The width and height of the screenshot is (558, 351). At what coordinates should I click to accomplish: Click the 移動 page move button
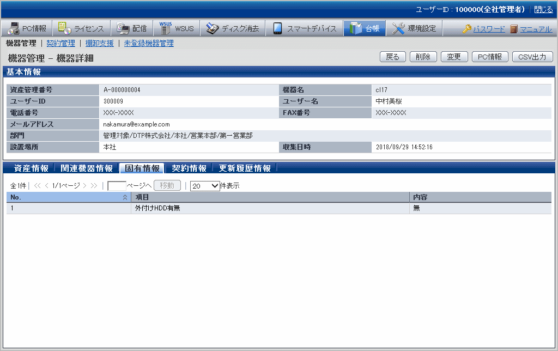167,185
